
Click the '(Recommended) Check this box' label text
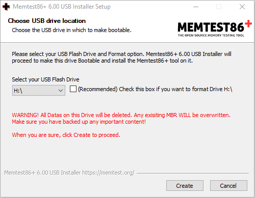tap(155, 89)
